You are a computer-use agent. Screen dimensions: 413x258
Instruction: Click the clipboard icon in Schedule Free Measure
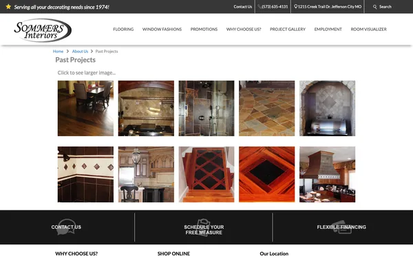[204, 227]
